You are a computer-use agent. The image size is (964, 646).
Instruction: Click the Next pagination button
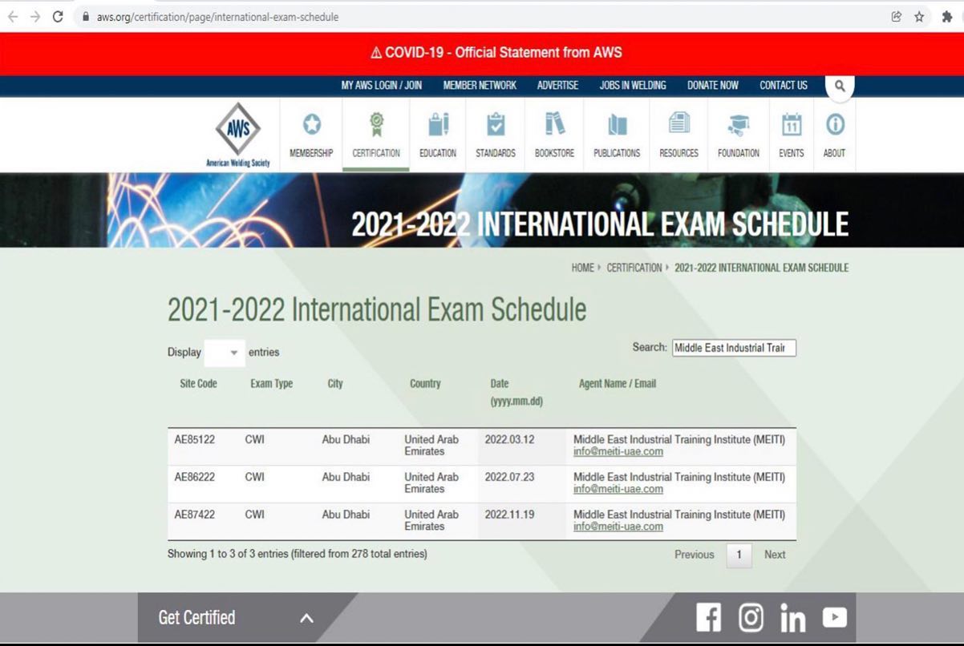tap(775, 555)
